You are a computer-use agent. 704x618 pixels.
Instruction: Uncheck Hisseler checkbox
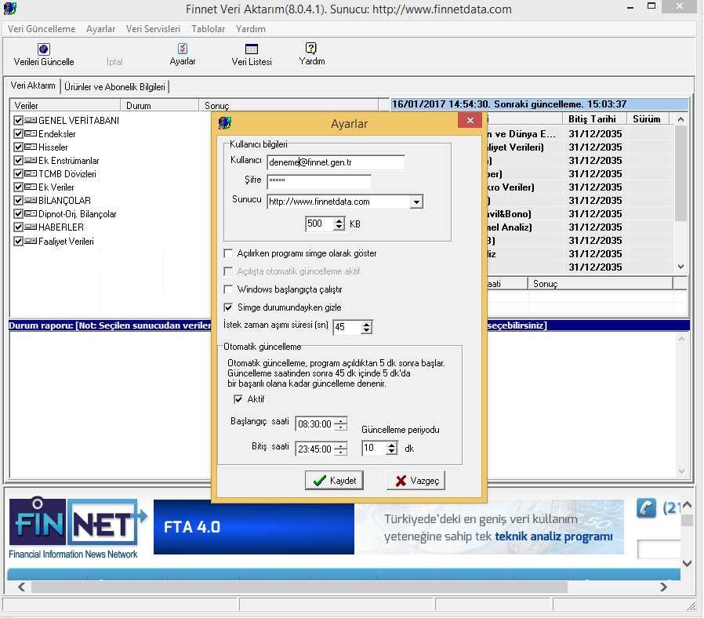(18, 147)
